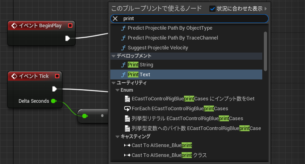This screenshot has width=305, height=164.
Task: Toggle the context sensitive checkbox
Action: pyautogui.click(x=212, y=8)
